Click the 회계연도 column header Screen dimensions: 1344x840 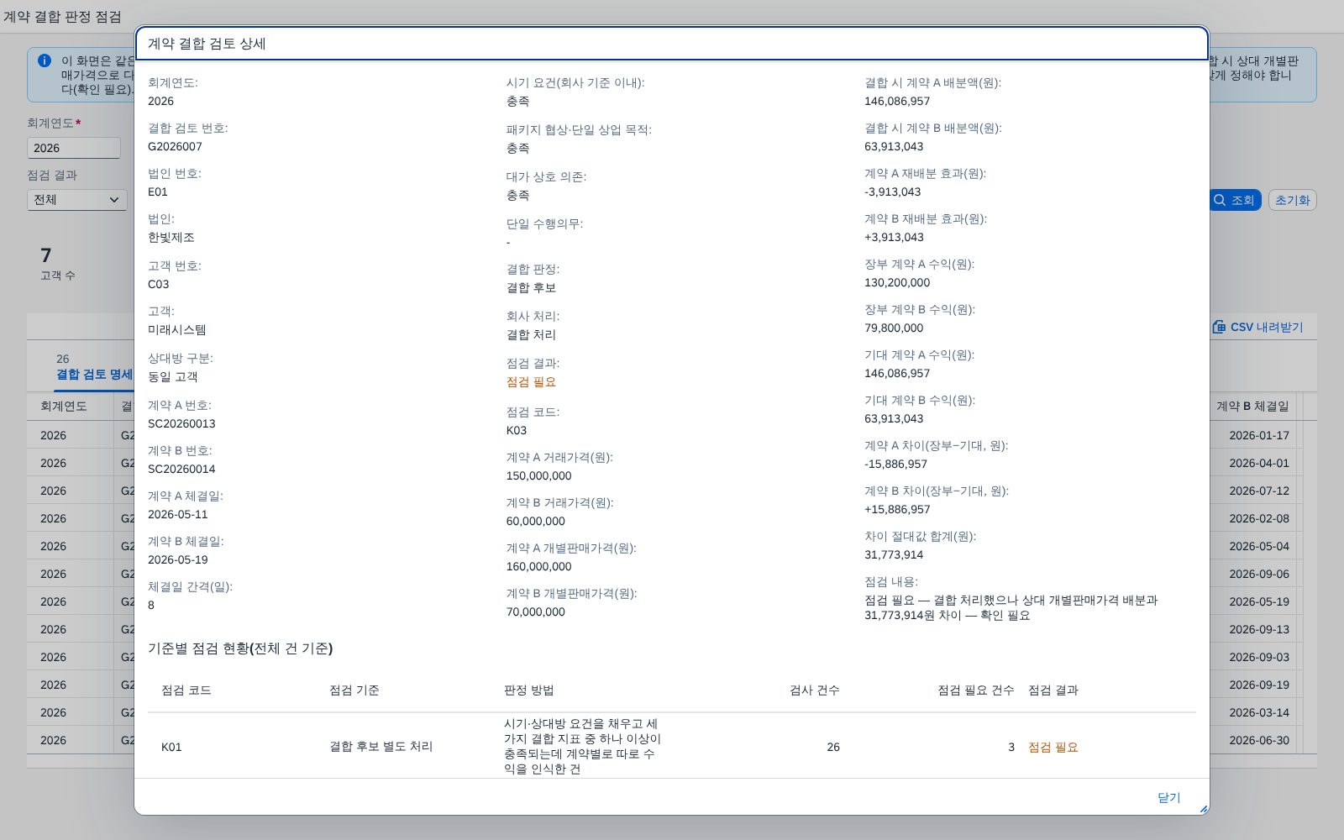pos(64,406)
